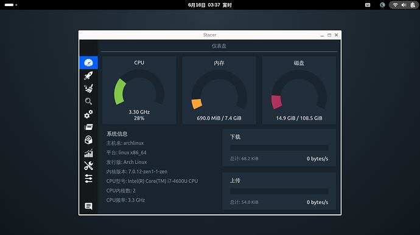Open the Dashboard speedometer sidebar icon
Screen dimensions: 420x235
88,63
